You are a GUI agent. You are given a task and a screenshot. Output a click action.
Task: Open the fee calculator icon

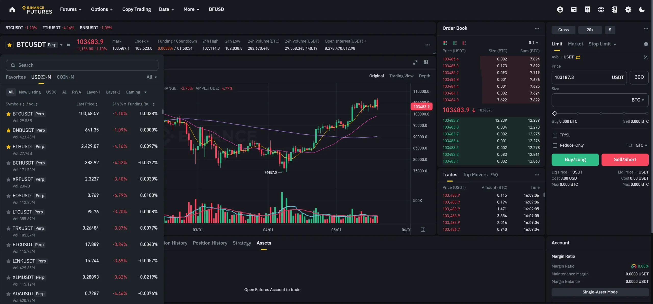(646, 57)
